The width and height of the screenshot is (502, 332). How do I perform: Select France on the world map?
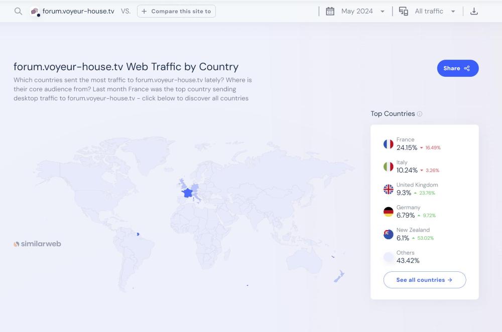(187, 193)
